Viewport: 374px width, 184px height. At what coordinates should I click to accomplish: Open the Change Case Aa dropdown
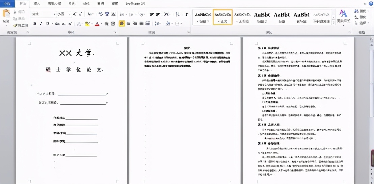[90, 14]
